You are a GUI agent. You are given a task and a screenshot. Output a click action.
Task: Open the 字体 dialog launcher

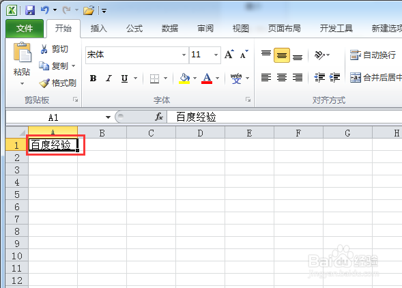pyautogui.click(x=248, y=100)
